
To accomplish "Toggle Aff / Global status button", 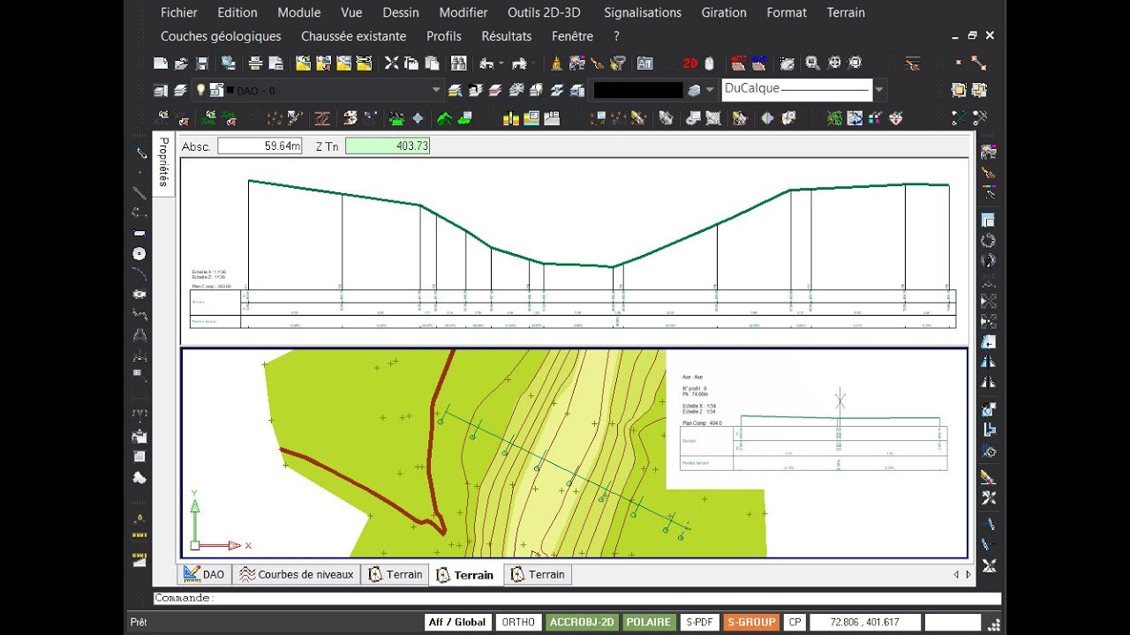I will [457, 622].
